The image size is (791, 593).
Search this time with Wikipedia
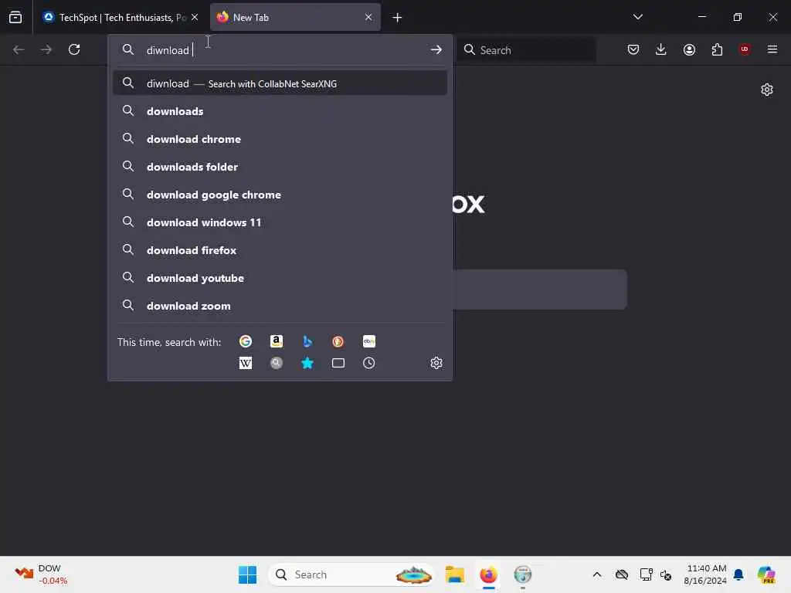[246, 363]
